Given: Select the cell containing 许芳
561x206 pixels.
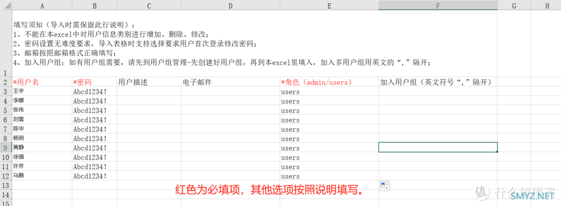Looking at the screenshot, I should pos(42,166).
